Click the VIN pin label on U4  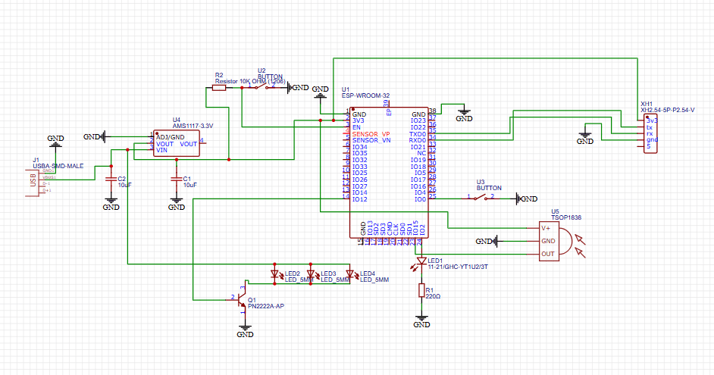(161, 150)
